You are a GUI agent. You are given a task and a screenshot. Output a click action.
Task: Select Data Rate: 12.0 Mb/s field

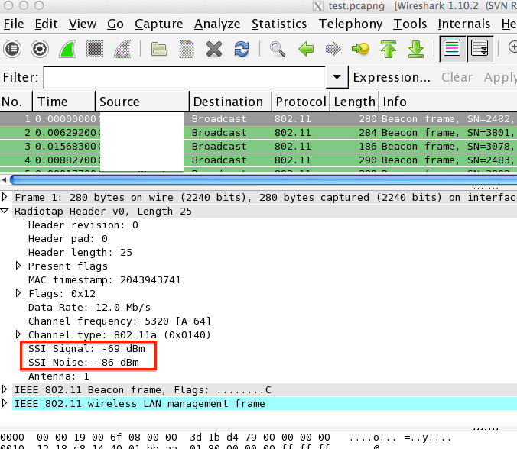[x=89, y=308]
